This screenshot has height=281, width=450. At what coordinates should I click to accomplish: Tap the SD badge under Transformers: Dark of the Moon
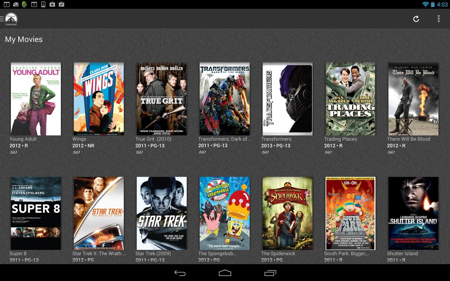point(202,152)
